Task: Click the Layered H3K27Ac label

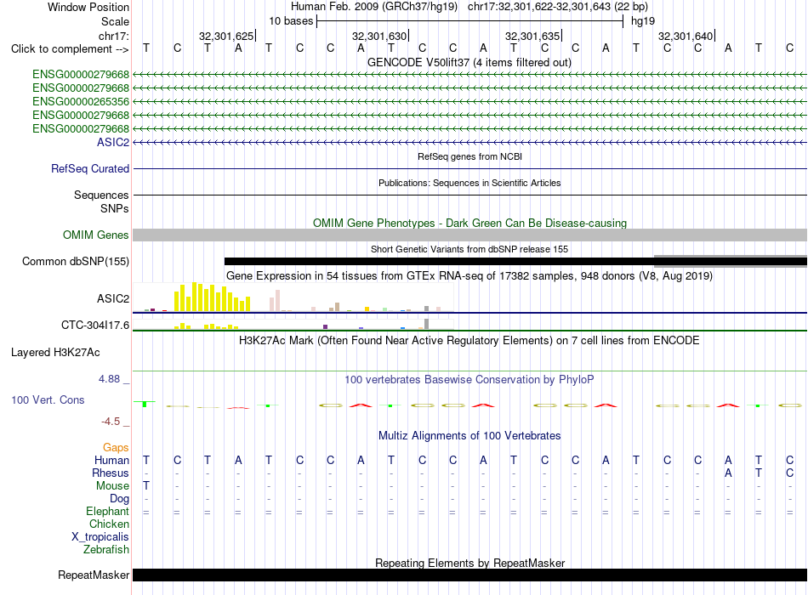Action: (x=55, y=353)
